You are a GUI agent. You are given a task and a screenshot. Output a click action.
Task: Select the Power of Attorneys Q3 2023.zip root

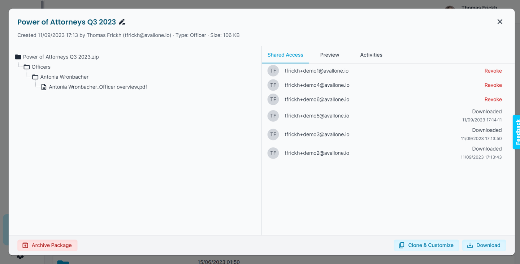click(61, 57)
